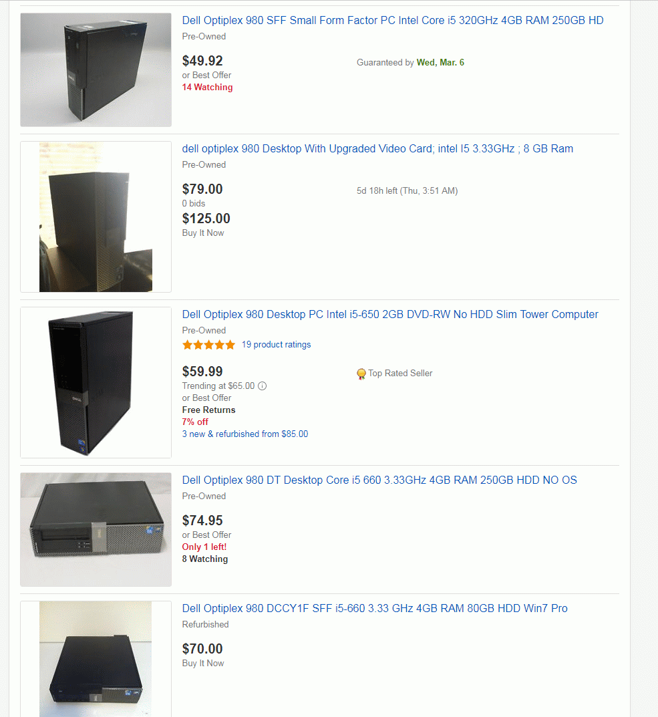
Task: Click thumbnail of the slim tower listing
Action: click(x=96, y=382)
